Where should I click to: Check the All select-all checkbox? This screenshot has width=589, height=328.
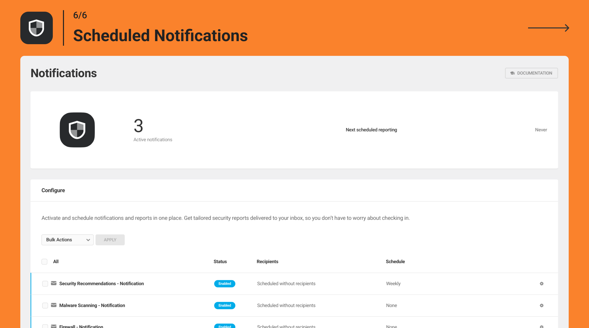coord(44,261)
